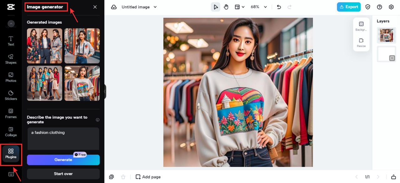This screenshot has width=400, height=183.
Task: Click the Generate button
Action: click(63, 160)
